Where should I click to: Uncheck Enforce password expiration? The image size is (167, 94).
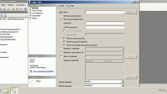click(64, 42)
